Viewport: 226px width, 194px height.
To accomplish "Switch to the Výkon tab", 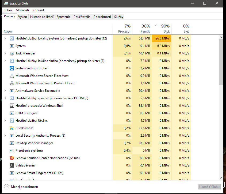I will click(22, 17).
